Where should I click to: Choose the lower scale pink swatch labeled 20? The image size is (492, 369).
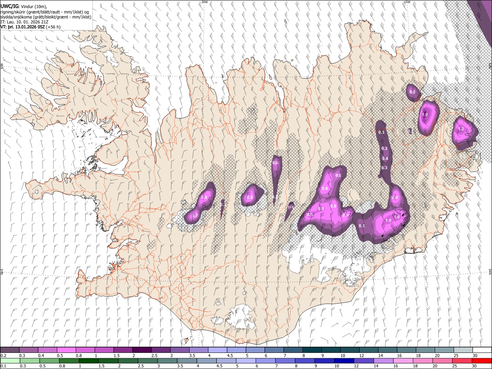(x=442, y=361)
